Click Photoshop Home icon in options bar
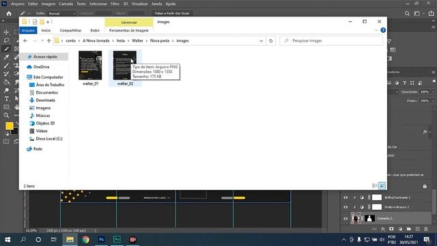Screen dimensions: 437x246 coord(9,14)
